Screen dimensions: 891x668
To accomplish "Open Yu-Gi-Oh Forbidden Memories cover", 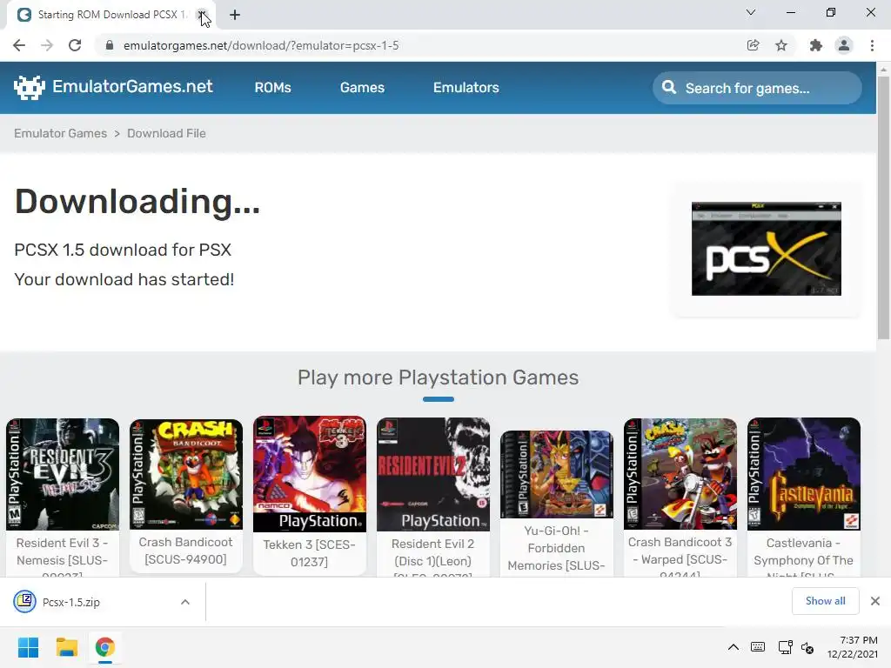I will point(557,474).
